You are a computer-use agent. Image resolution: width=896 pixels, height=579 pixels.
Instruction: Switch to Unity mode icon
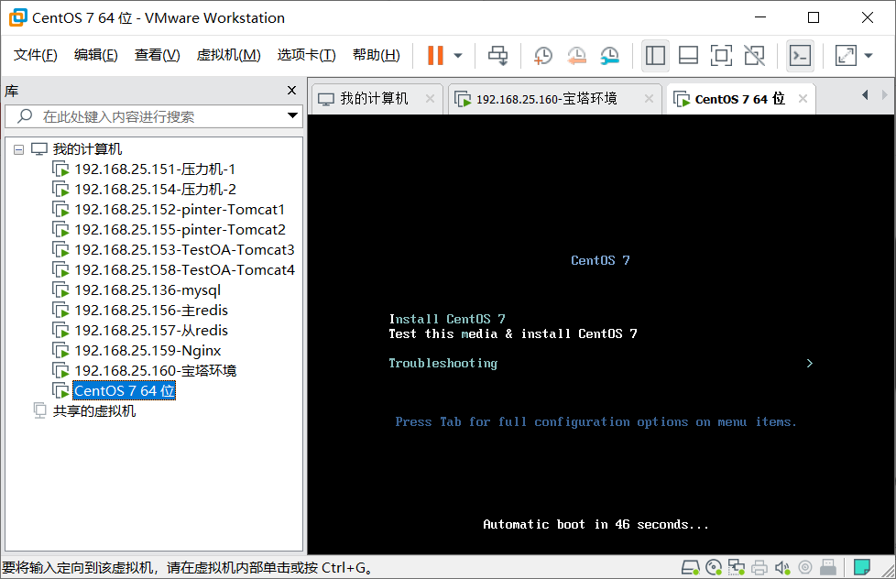[x=754, y=56]
